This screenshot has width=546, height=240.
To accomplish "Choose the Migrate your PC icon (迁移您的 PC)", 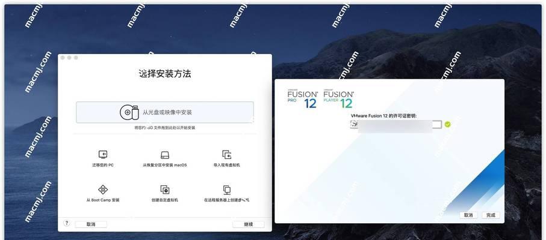I will (x=103, y=154).
